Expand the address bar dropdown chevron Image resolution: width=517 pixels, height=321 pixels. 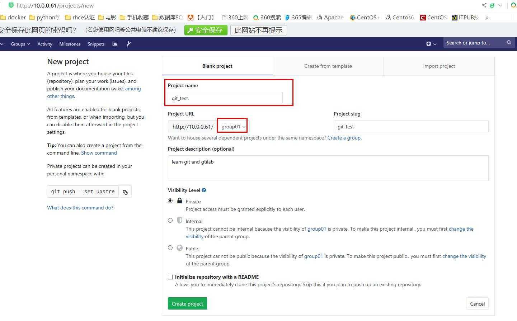coord(500,5)
